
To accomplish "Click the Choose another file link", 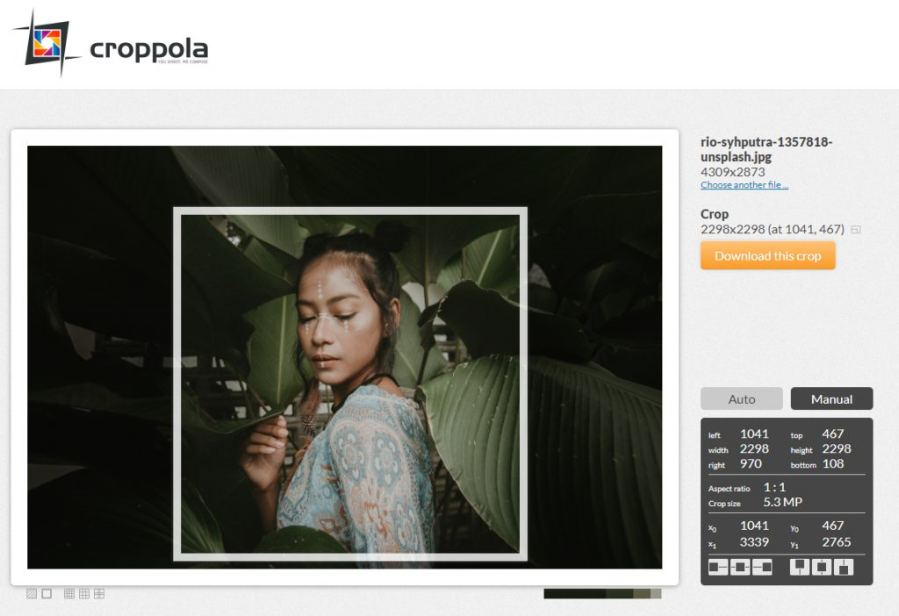I will tap(744, 185).
